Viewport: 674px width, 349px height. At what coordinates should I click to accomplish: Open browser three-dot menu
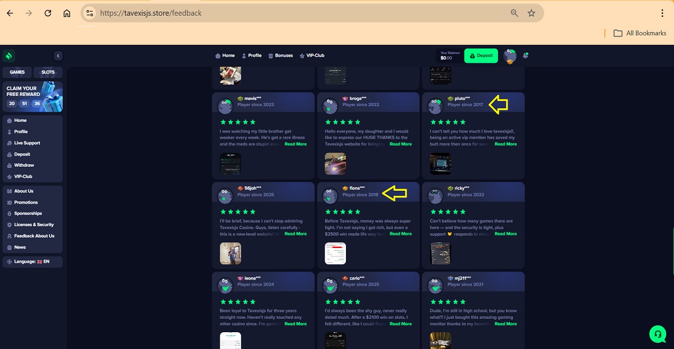pos(663,13)
